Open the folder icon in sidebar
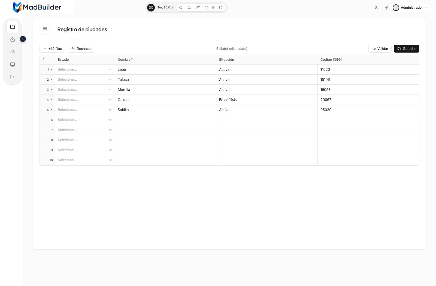 [13, 27]
